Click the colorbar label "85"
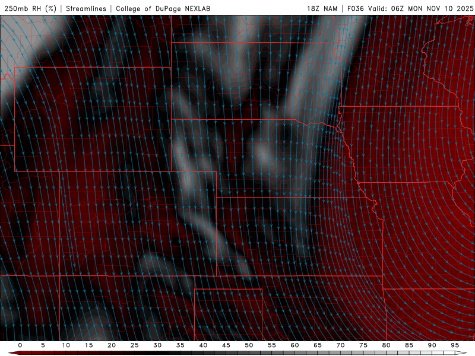 click(x=409, y=345)
